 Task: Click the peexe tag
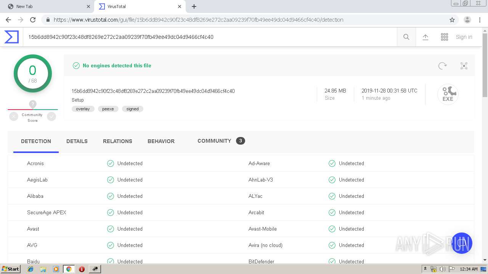point(108,109)
